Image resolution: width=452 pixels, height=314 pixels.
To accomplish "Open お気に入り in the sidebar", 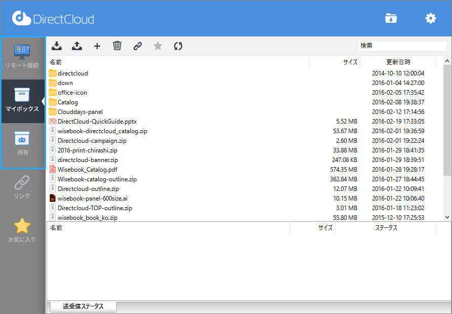I will point(22,230).
